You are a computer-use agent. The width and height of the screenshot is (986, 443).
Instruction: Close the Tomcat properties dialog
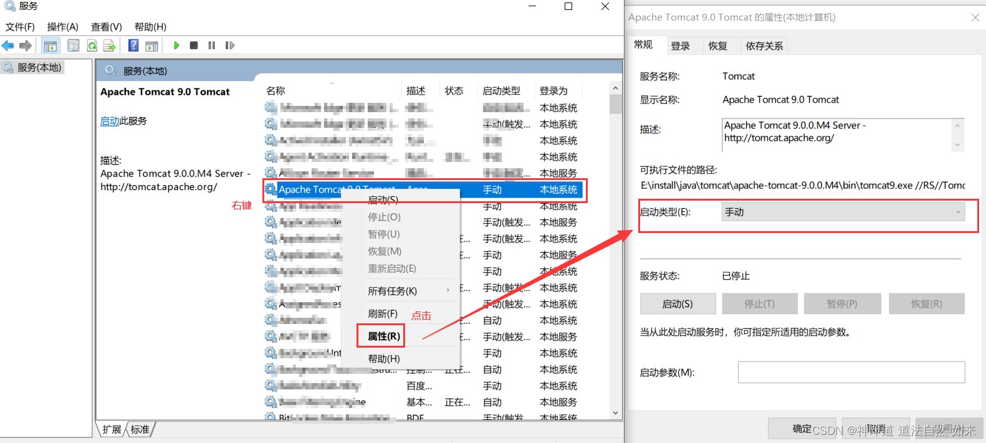click(975, 17)
